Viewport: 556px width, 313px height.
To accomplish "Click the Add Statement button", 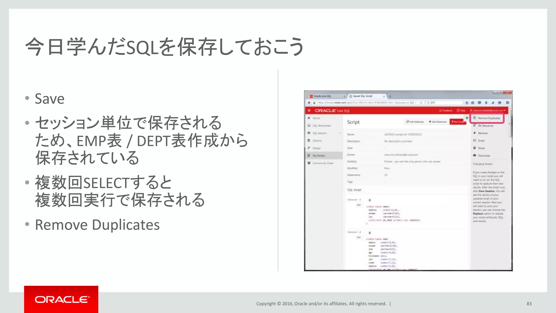I will [x=438, y=122].
